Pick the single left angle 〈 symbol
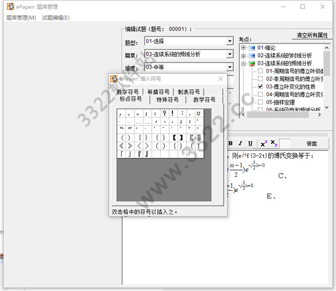Screen dimensions: 336x291 pyautogui.click(x=139, y=146)
